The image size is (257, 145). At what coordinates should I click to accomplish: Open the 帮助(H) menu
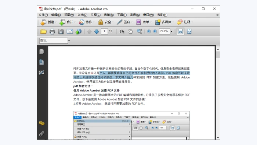point(162,15)
